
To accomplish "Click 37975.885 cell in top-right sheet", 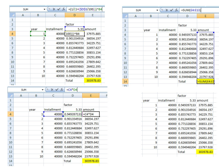I will click(205, 35).
